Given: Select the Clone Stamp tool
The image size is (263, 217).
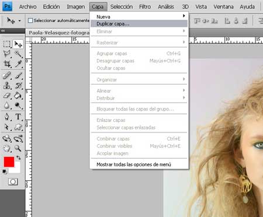Looking at the screenshot, I should tap(7, 85).
